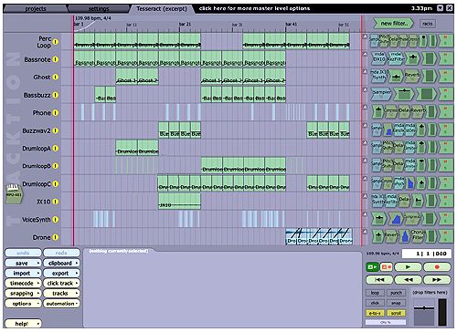Click the MPU-401 MIDI keyboard input icon
The image size is (457, 332).
point(14,193)
